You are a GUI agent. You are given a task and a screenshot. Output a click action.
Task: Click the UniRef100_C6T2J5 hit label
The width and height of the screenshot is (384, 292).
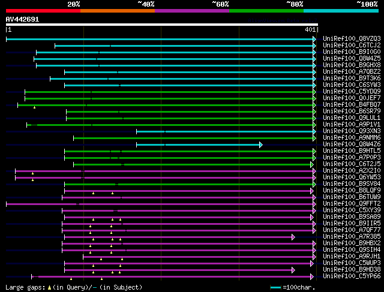click(352, 164)
